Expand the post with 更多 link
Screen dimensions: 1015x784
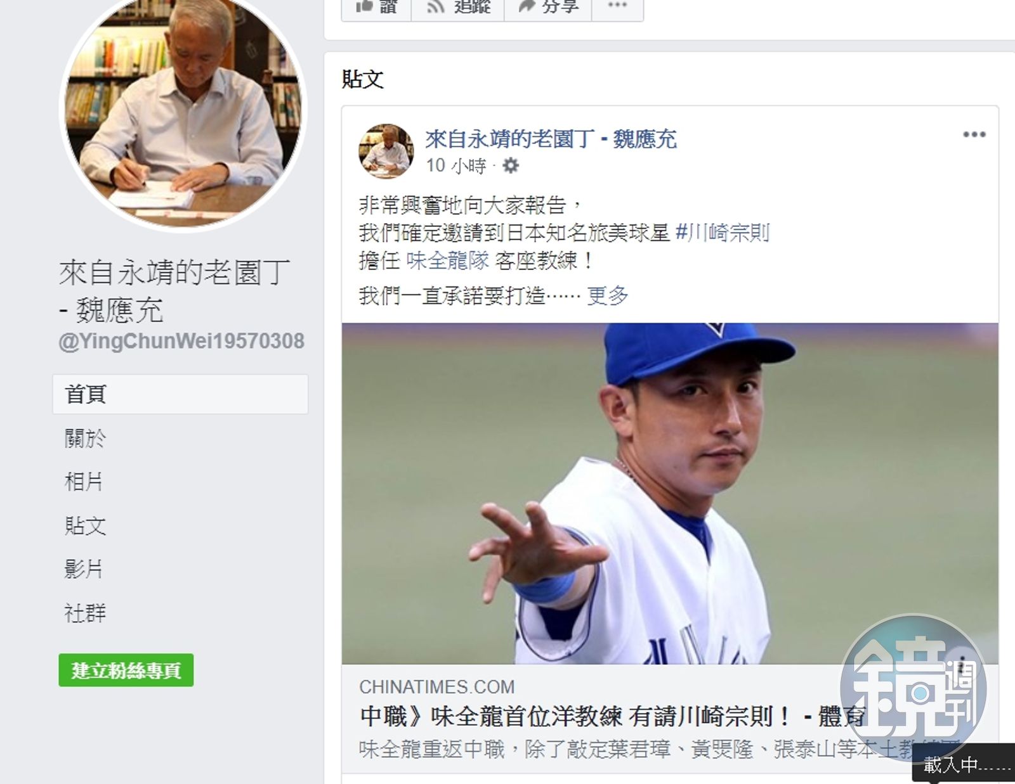[607, 295]
